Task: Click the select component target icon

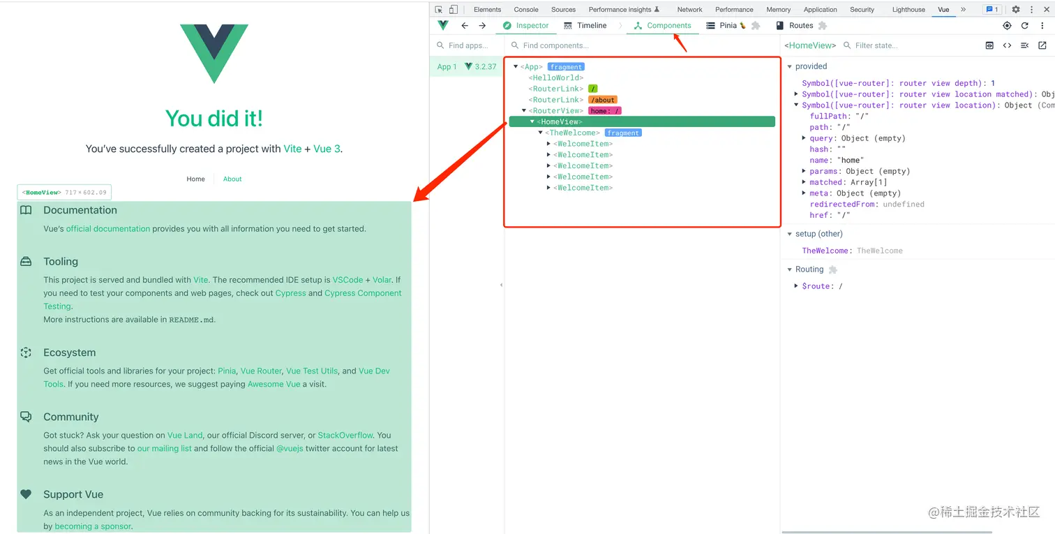Action: pyautogui.click(x=1007, y=26)
